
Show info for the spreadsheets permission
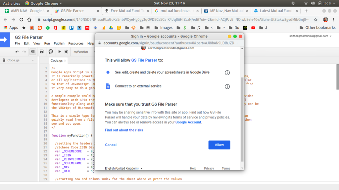(227, 73)
